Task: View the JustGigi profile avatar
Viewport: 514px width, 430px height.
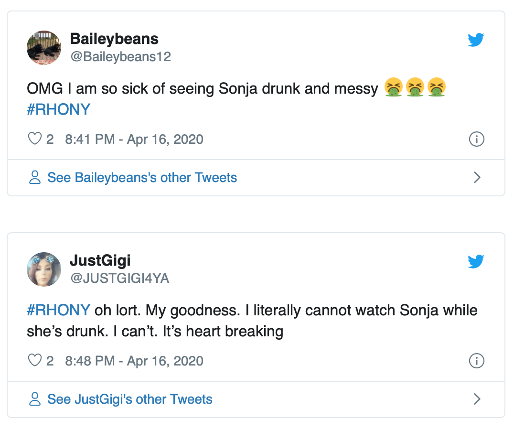Action: 44,269
